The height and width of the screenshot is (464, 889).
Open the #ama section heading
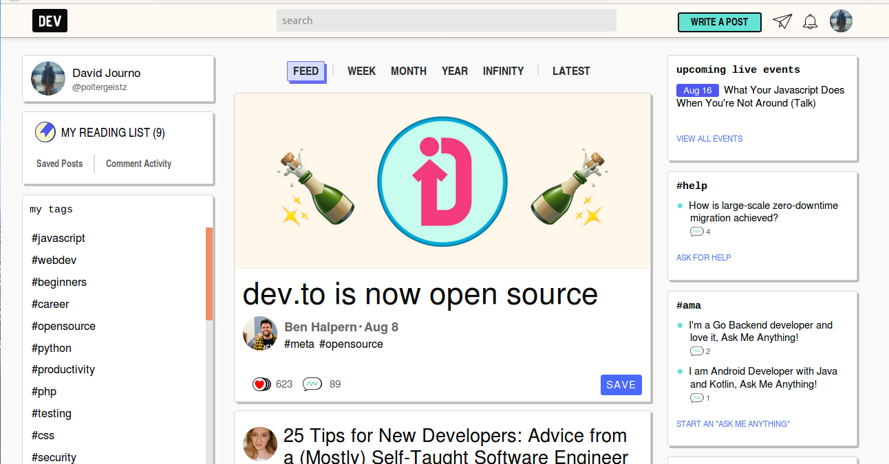(x=689, y=305)
